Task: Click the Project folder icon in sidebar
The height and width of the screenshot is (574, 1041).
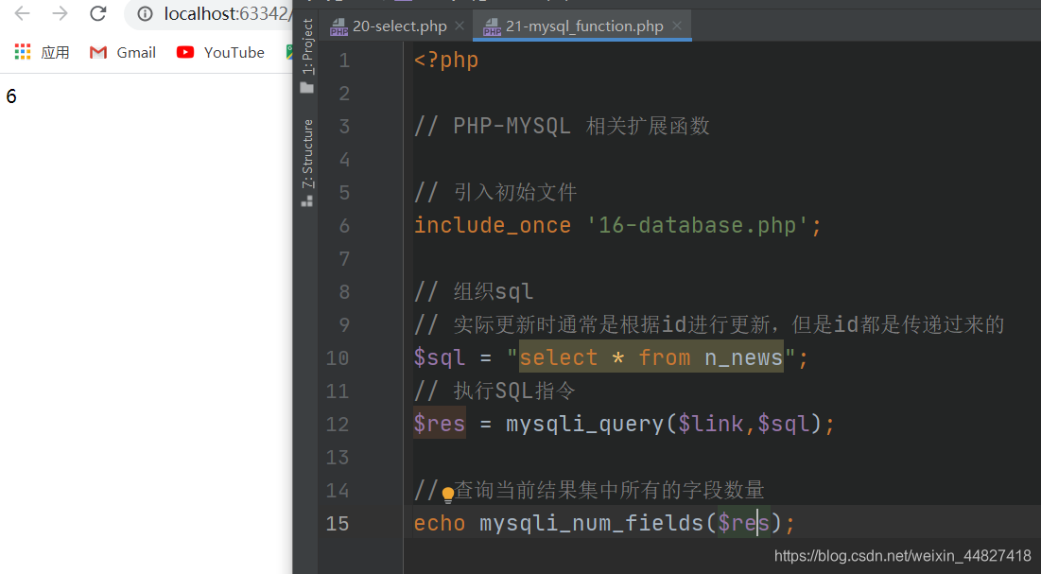Action: [x=306, y=87]
